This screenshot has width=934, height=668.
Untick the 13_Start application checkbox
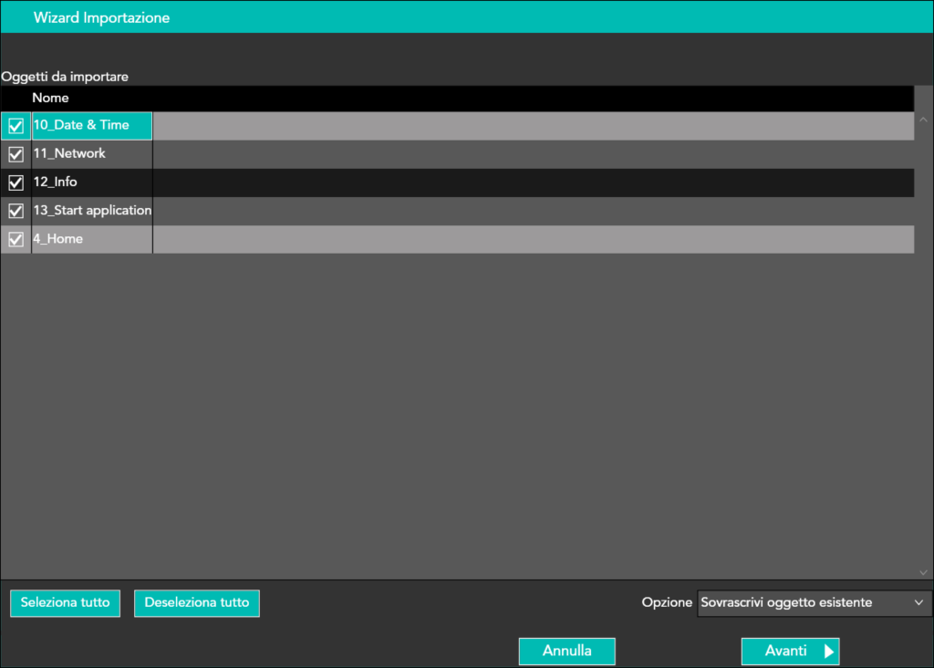[16, 211]
